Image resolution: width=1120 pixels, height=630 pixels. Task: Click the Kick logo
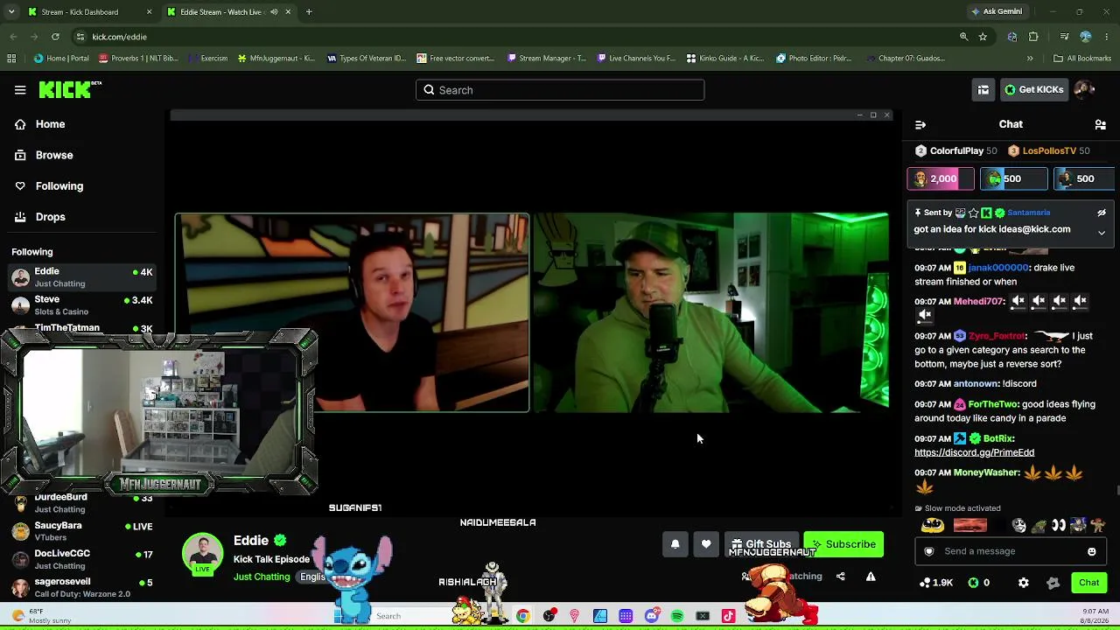tap(69, 90)
